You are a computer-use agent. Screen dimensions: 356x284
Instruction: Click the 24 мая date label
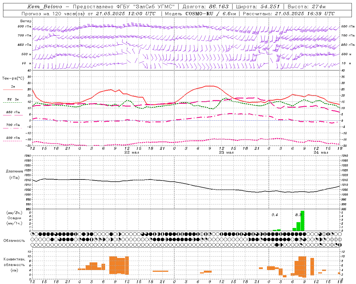(321, 153)
